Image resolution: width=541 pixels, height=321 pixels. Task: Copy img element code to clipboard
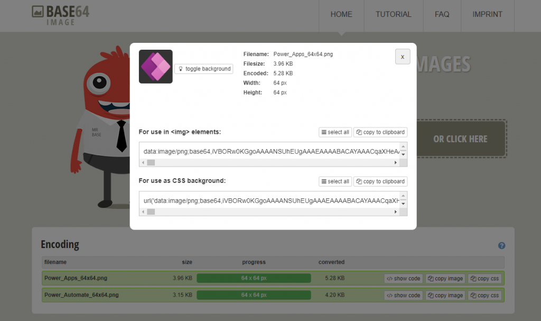pos(380,132)
